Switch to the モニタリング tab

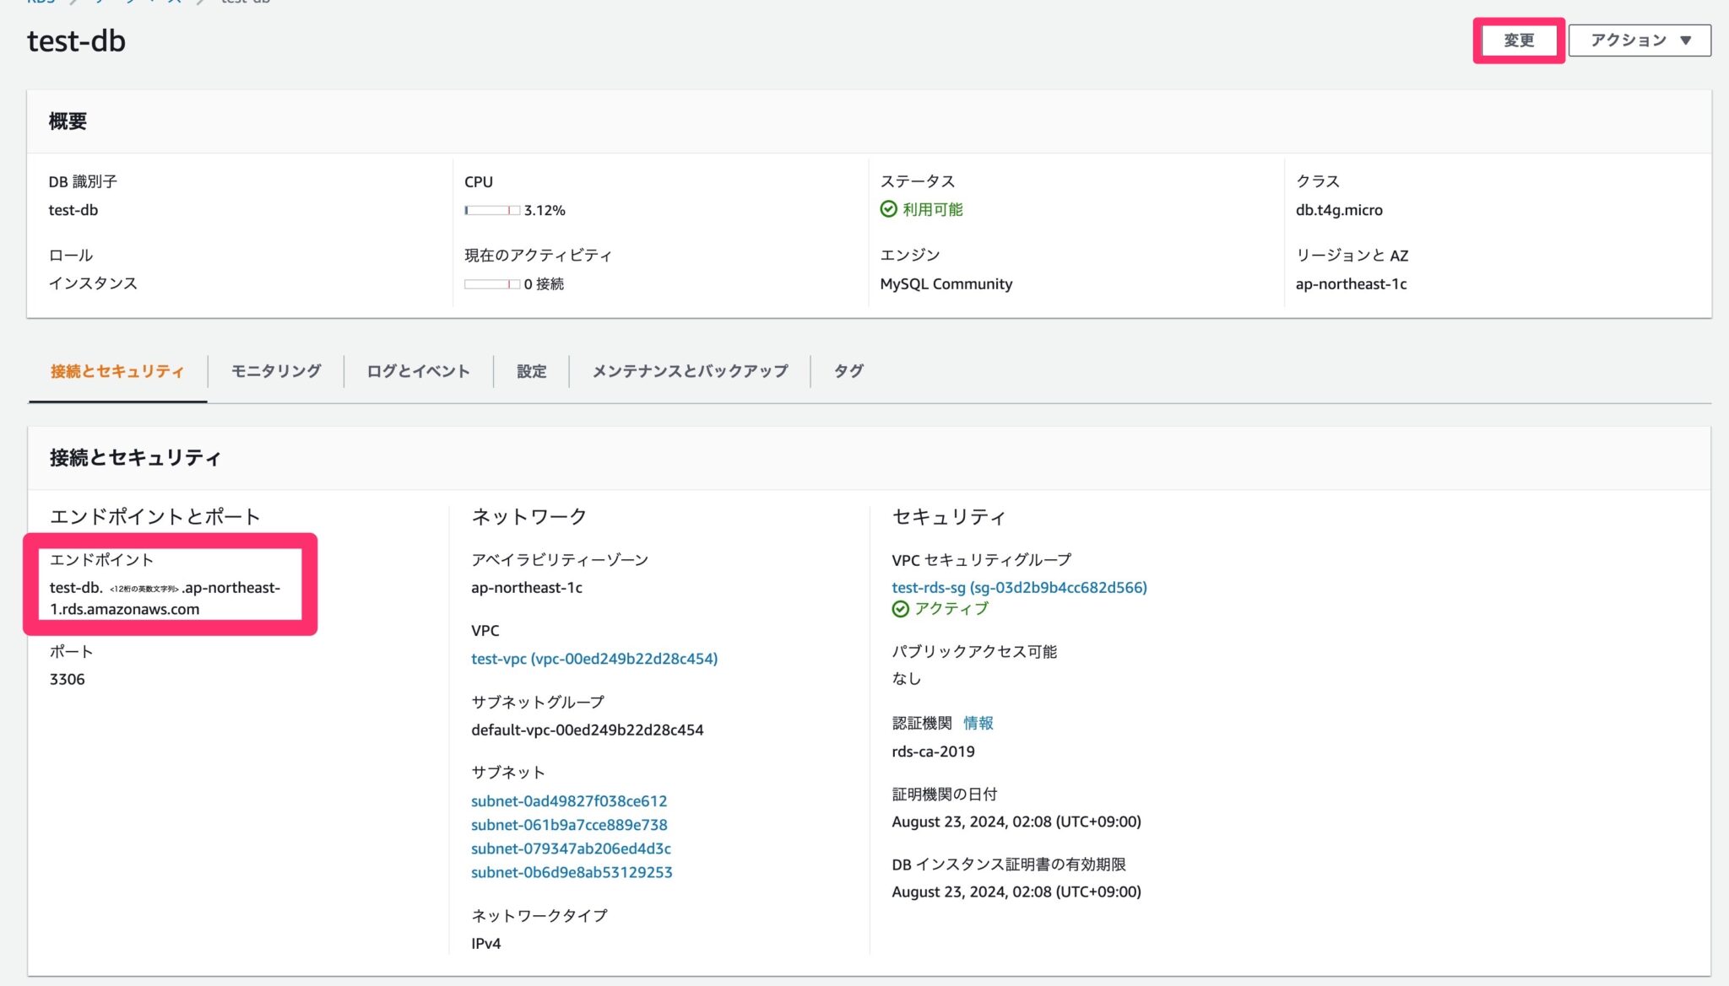276,371
